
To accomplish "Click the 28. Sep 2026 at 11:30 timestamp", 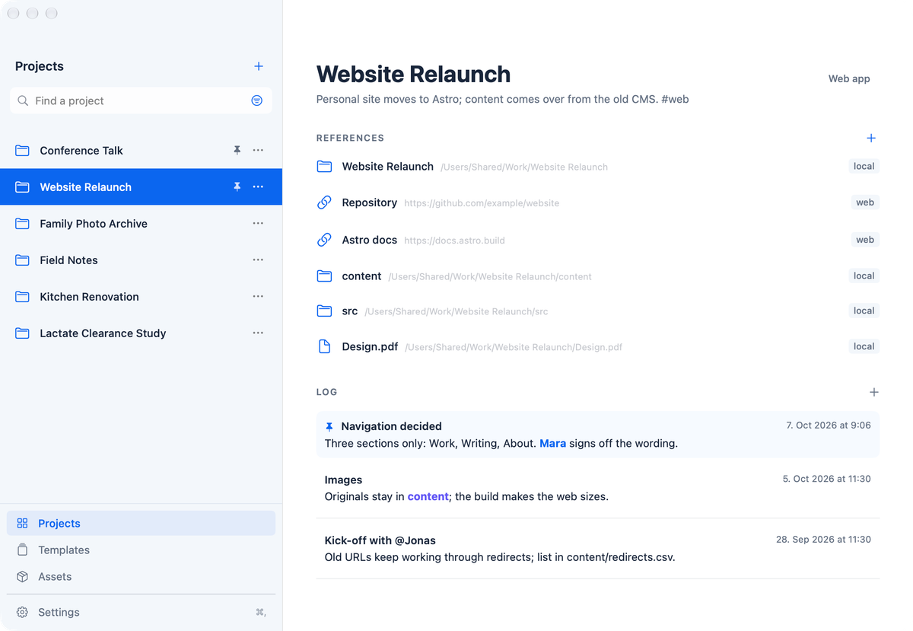I will [x=823, y=539].
